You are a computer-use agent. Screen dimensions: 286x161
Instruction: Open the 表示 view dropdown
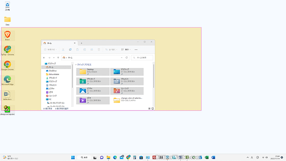[126, 49]
